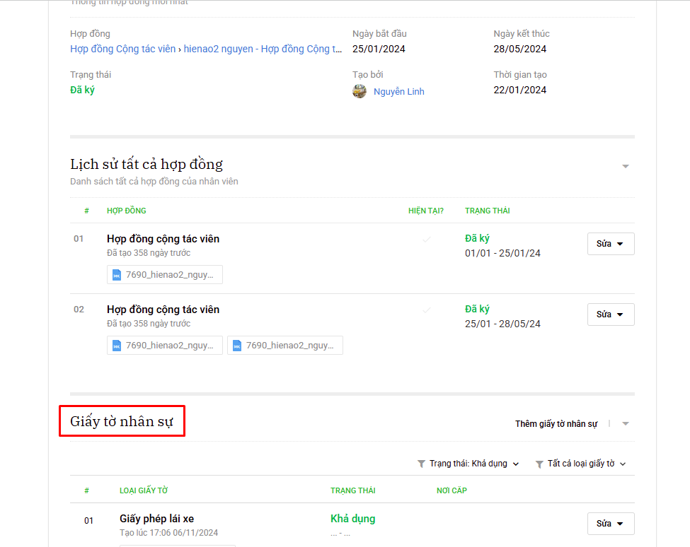Open Nguyễn Linh's profile link
This screenshot has height=547, width=690.
coord(398,91)
